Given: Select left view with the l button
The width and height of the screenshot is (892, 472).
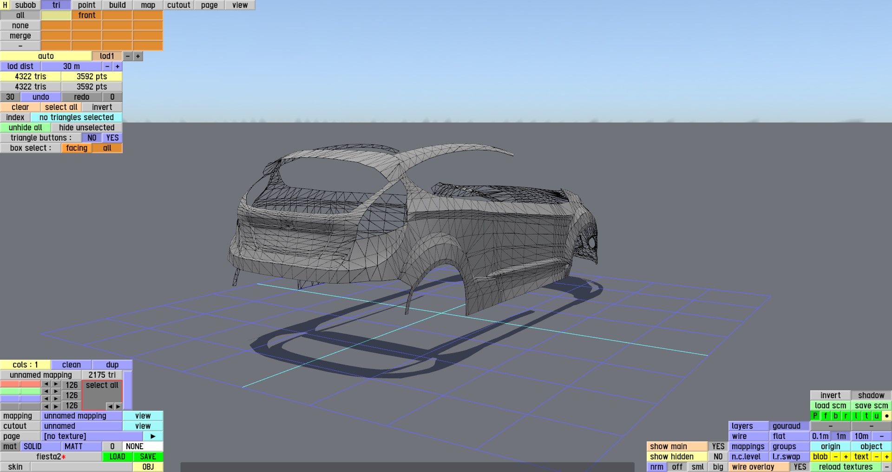Looking at the screenshot, I should (856, 416).
